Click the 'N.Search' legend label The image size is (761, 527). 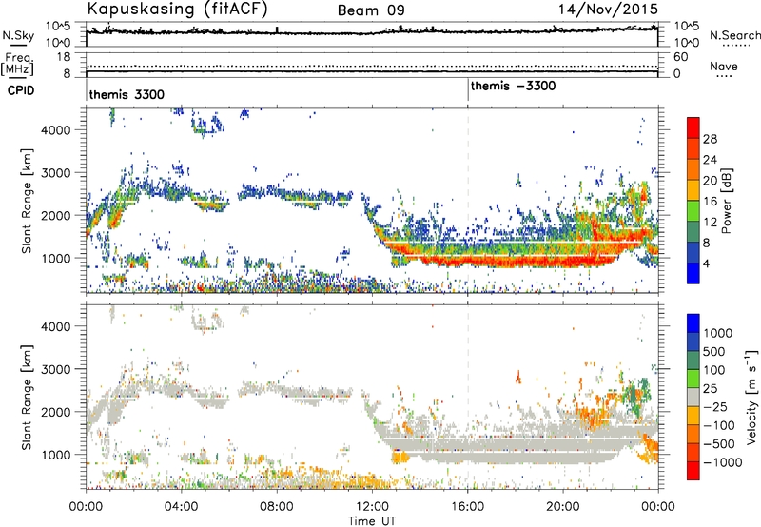(734, 35)
